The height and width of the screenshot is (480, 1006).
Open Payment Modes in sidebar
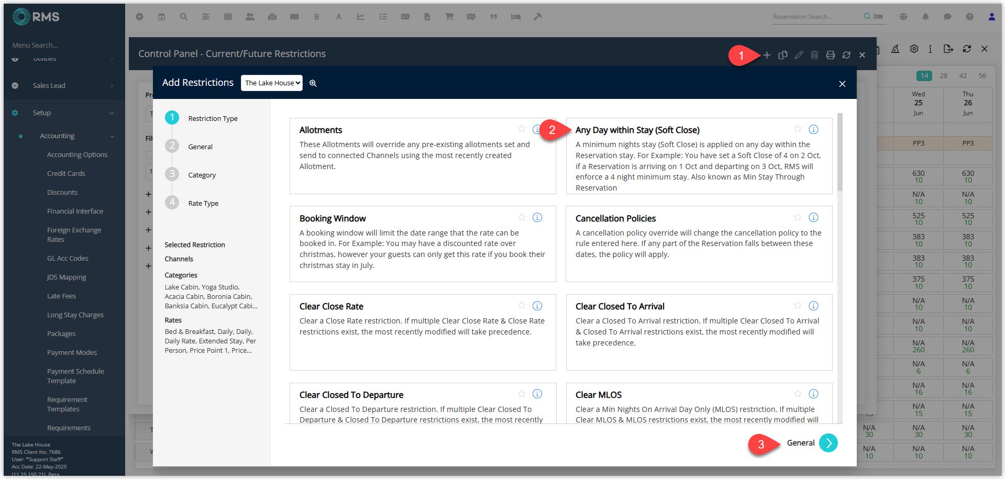pos(72,352)
